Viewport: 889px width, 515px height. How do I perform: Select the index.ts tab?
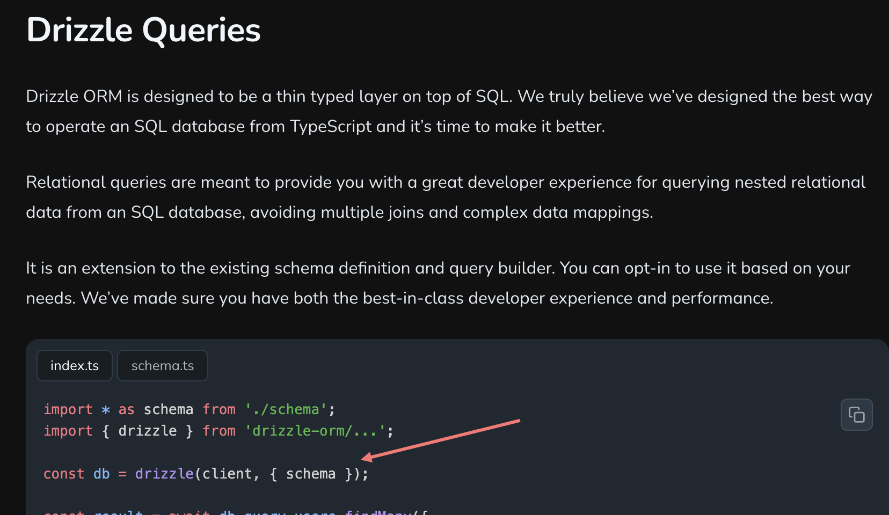[x=75, y=366]
